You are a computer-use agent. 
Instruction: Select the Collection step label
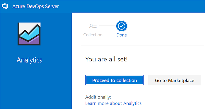point(93,35)
